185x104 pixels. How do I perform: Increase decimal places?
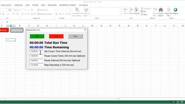click(67, 14)
